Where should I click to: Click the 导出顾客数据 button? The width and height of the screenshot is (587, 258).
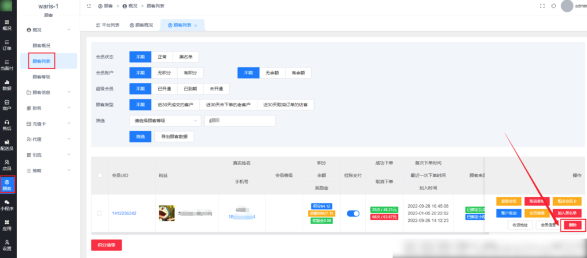[x=174, y=137]
